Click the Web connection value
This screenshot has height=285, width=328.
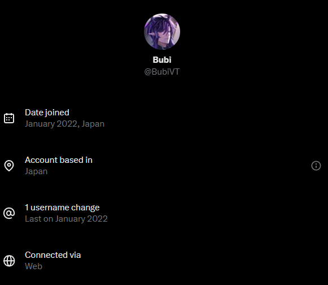click(x=33, y=266)
